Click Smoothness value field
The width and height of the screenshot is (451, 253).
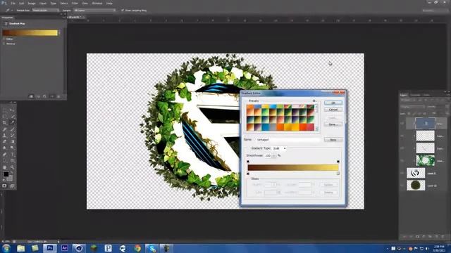click(268, 155)
